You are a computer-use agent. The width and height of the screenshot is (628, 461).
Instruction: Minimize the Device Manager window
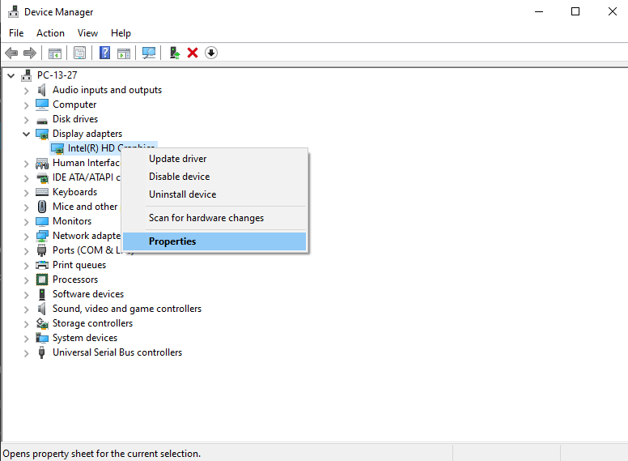539,11
